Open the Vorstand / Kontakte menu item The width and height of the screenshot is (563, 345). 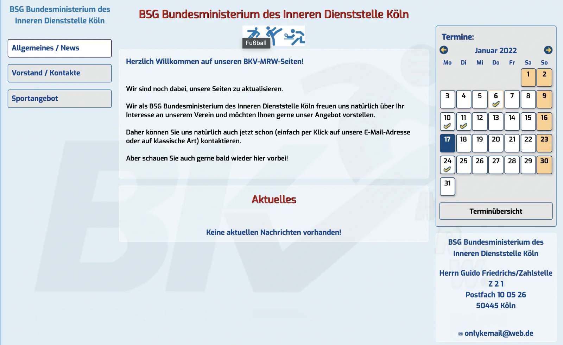point(60,73)
